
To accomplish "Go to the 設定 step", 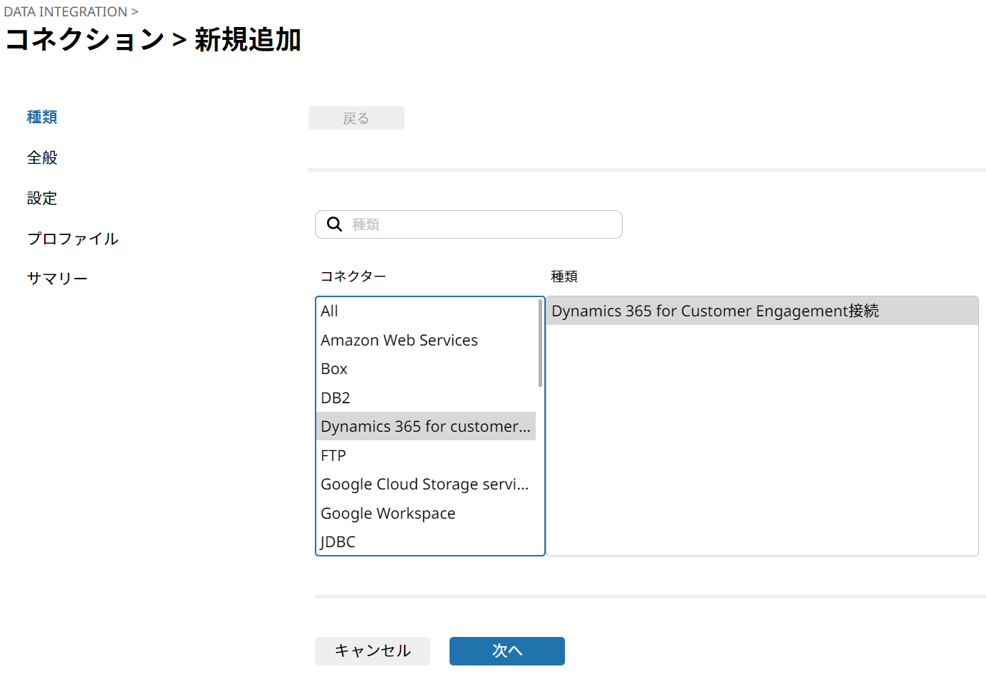I will pyautogui.click(x=42, y=198).
